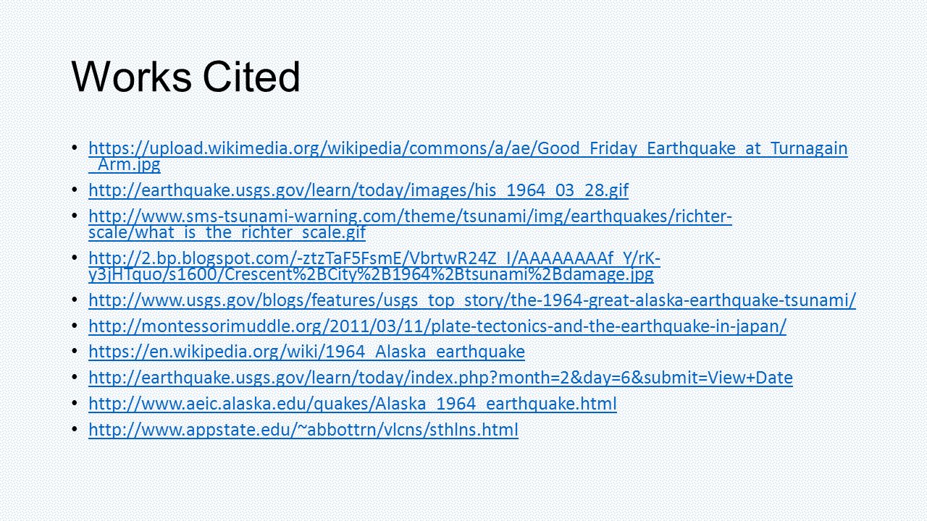Click the bullet before the his_1964_03_28.gif link

(76, 190)
